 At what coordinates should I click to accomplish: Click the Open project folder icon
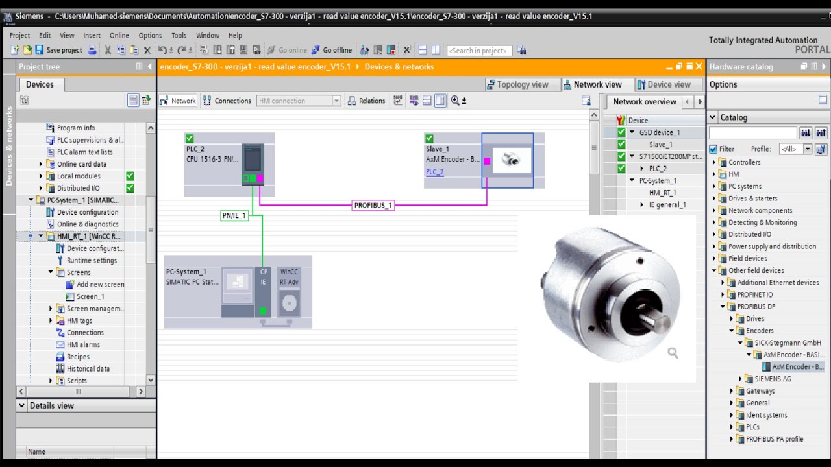coord(27,50)
